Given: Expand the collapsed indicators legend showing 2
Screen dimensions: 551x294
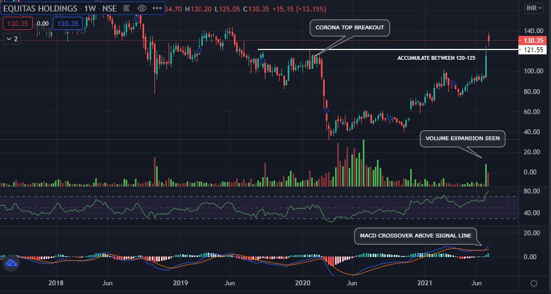Looking at the screenshot, I should (13, 39).
